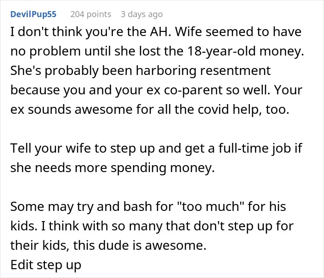
Task: Click the line 'she needs more spending money'
Action: pyautogui.click(x=112, y=168)
